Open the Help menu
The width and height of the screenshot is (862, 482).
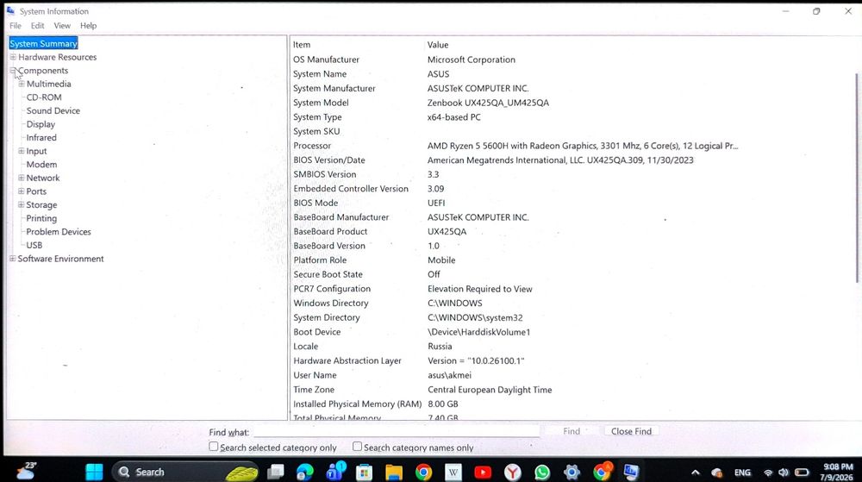(88, 25)
